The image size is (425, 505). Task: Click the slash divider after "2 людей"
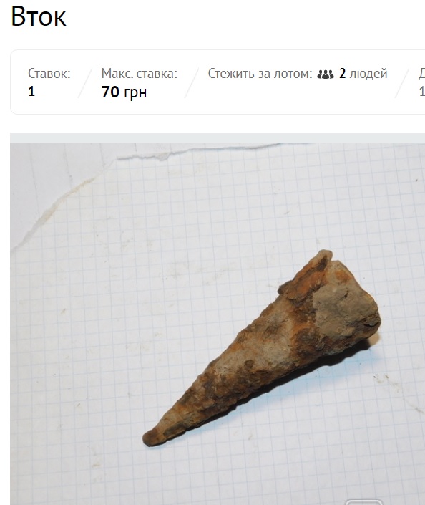[x=402, y=83]
